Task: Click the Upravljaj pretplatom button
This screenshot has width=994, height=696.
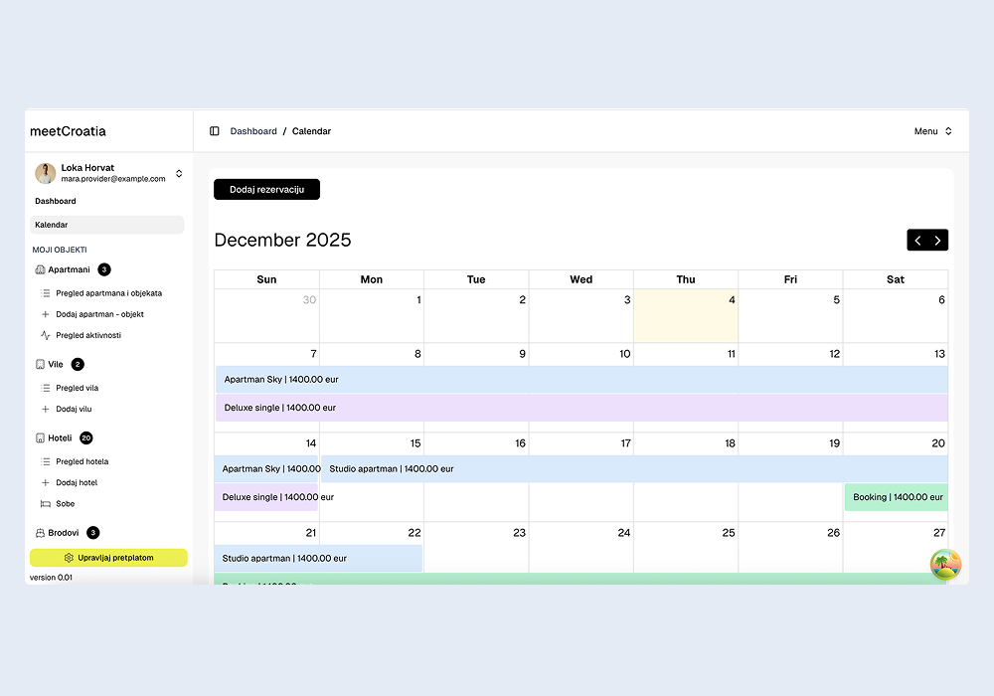Action: tap(108, 558)
